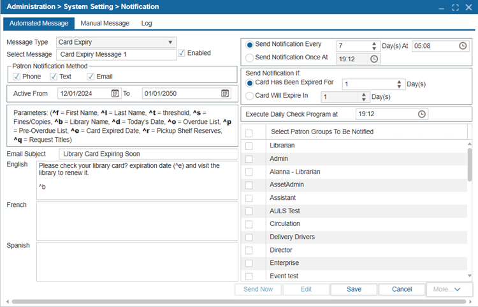
Task: Check the select-all patron groups checkbox
Action: [249, 133]
